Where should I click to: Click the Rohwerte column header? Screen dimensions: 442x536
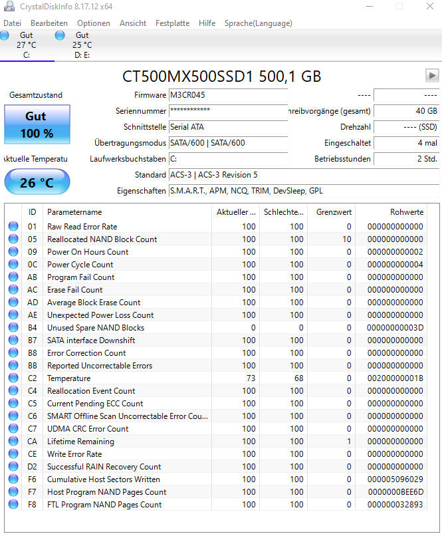[391, 212]
